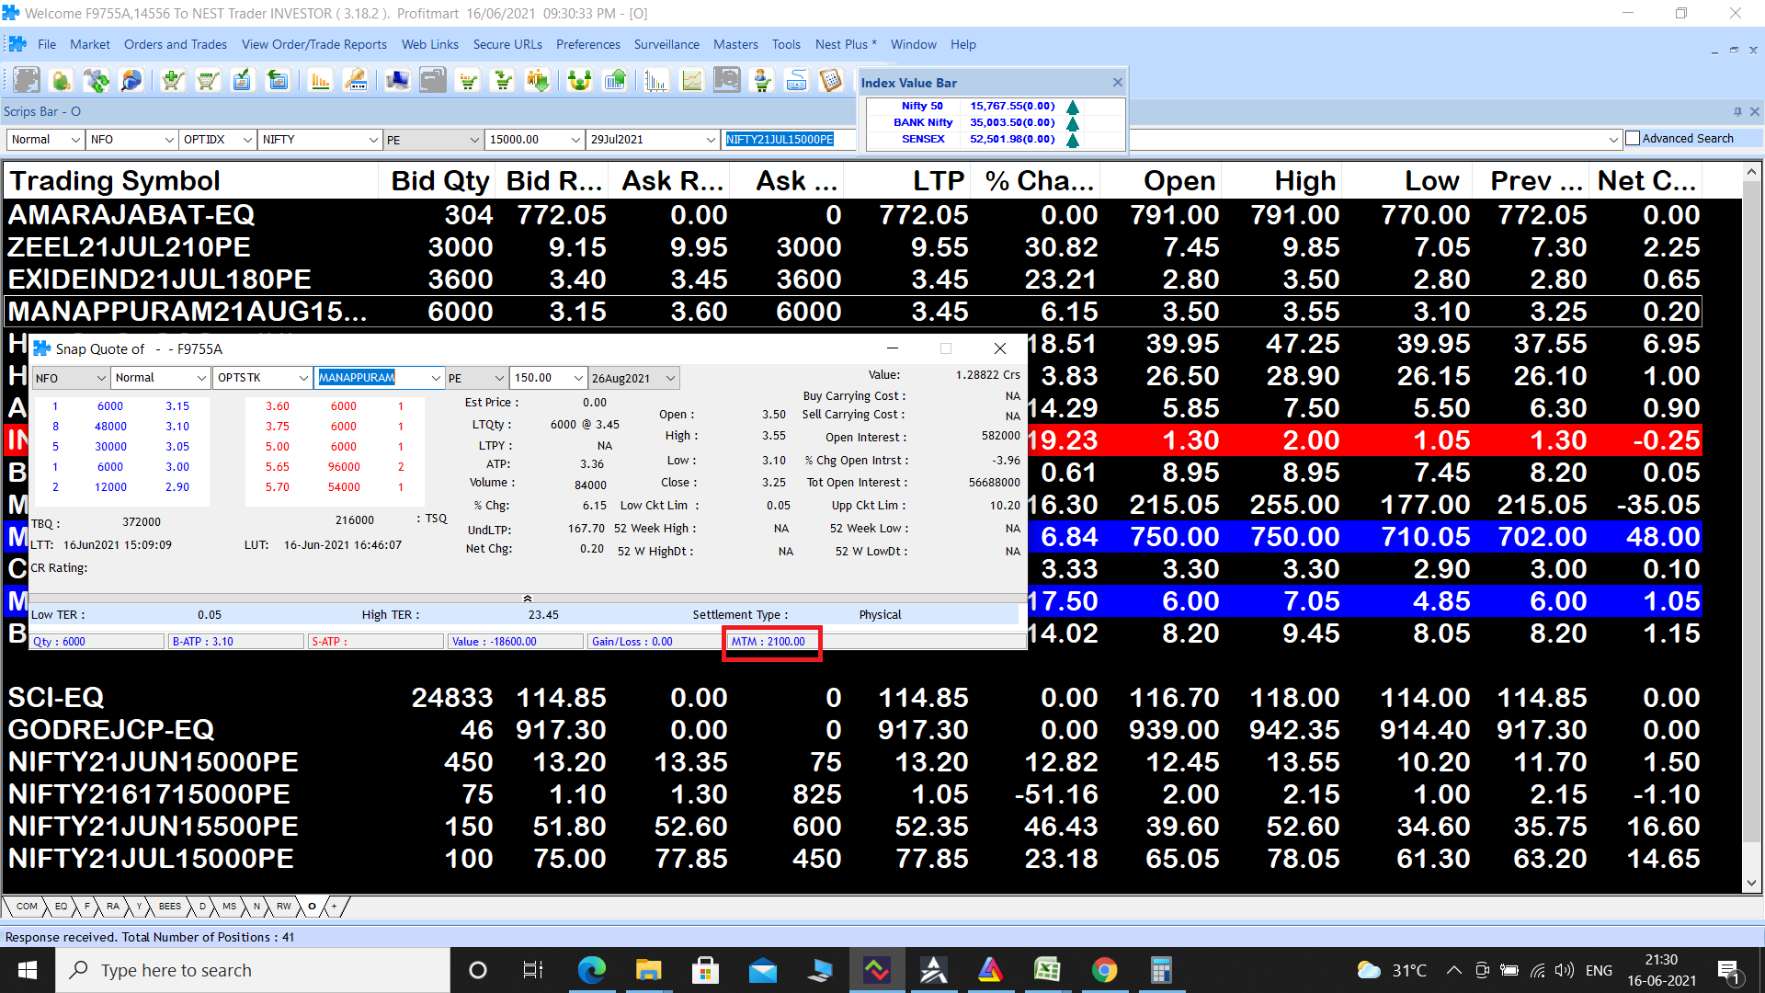Switch to the EQ market watch tab

(61, 907)
